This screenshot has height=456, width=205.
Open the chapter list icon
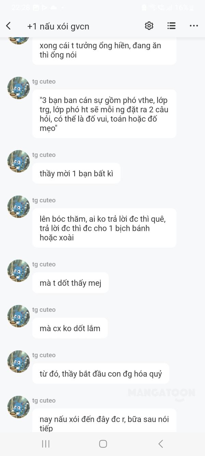click(x=171, y=26)
